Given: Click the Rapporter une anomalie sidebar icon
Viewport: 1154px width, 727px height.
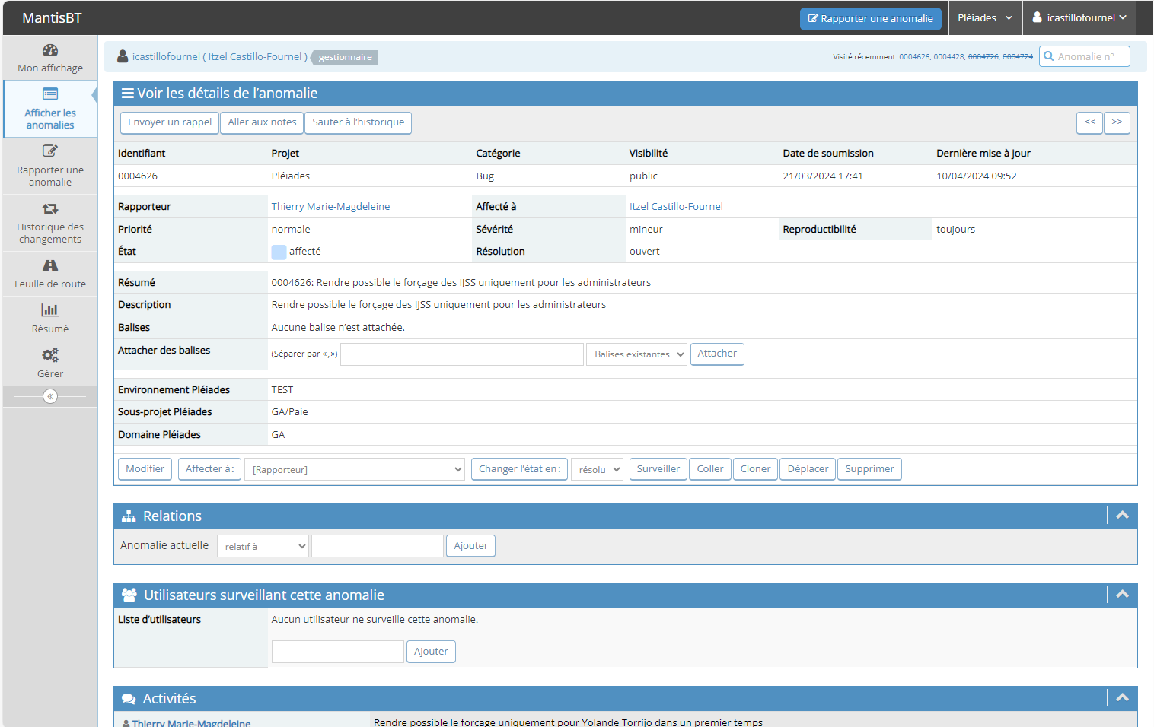Looking at the screenshot, I should (50, 151).
